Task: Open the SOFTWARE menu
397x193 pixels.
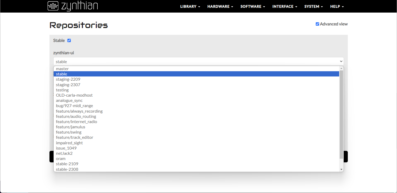Action: click(253, 7)
